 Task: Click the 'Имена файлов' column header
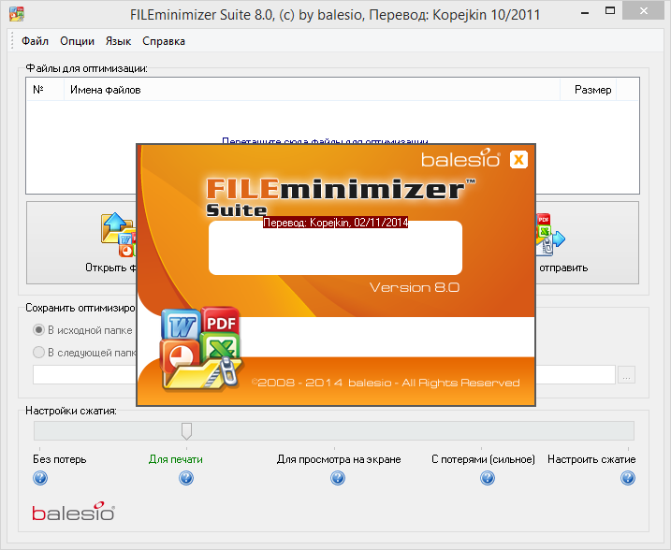[x=312, y=90]
